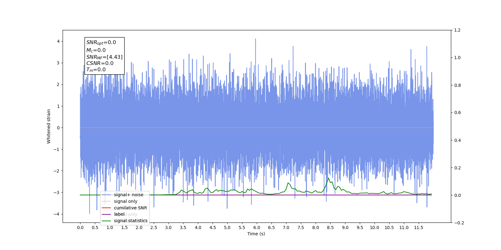501x250 pixels.
Task: Click the x-axis tick label 5.0
Action: point(227,227)
